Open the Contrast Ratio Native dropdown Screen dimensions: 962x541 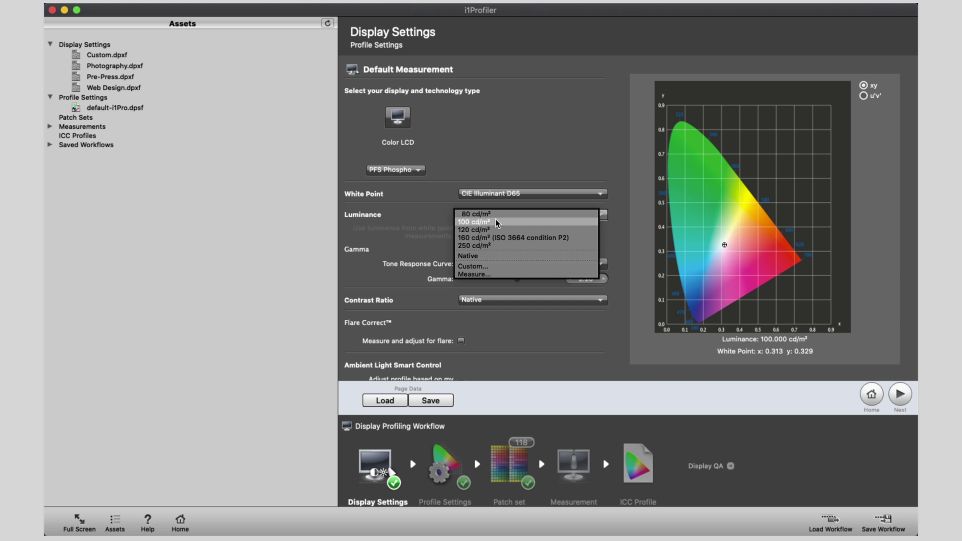(x=532, y=300)
